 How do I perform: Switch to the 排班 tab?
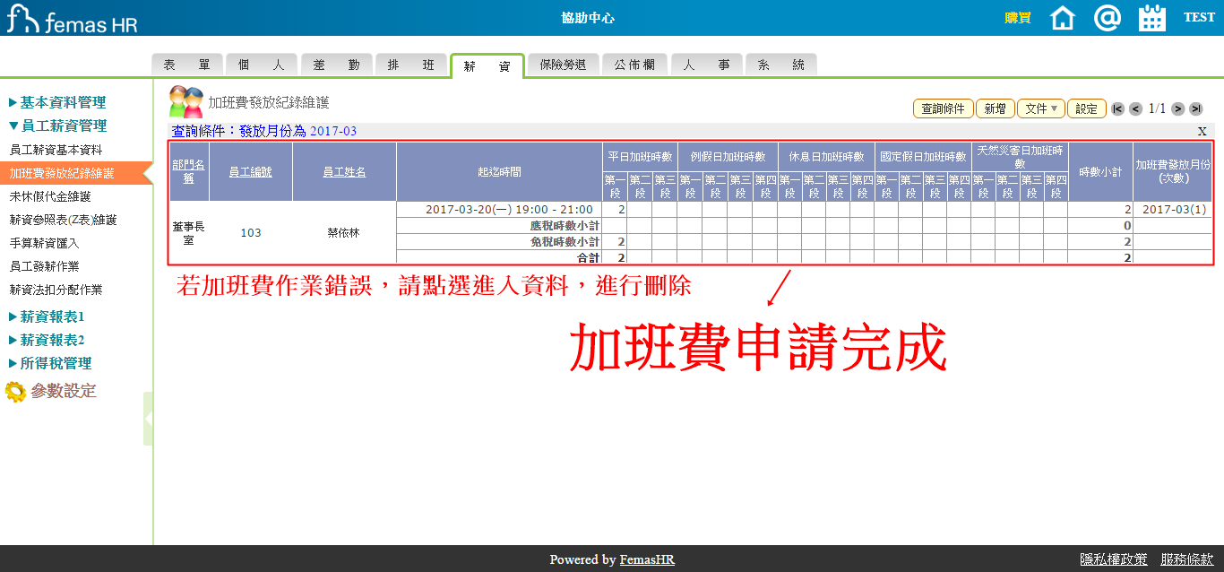pos(410,65)
